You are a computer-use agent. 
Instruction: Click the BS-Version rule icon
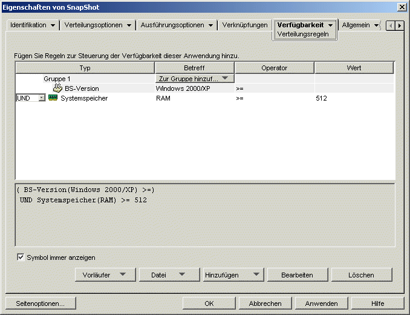pos(57,88)
